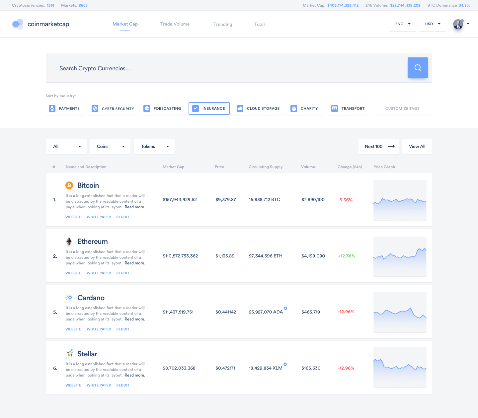Click the Change (24h) column header
Image resolution: width=478 pixels, height=418 pixels.
pos(350,167)
